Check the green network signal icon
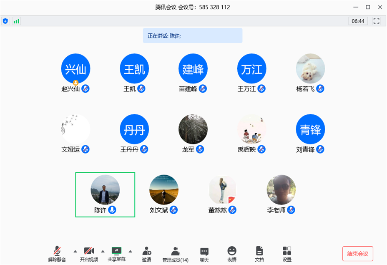 click(16, 21)
